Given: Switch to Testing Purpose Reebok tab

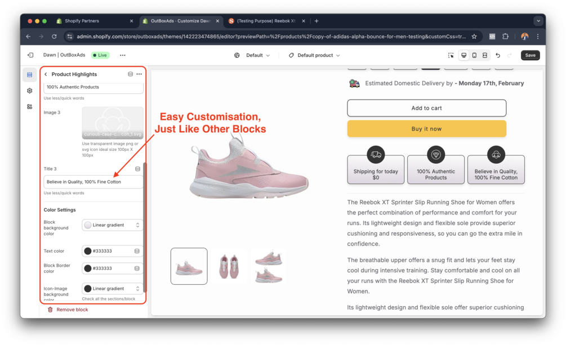Looking at the screenshot, I should tap(266, 21).
